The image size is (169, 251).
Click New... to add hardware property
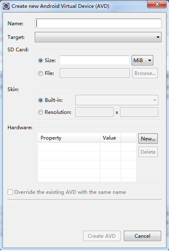(148, 139)
